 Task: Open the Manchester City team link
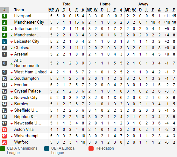point(29,22)
